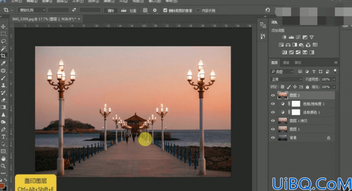
Task: Reset crop with the undo arrow
Action: tap(267, 10)
